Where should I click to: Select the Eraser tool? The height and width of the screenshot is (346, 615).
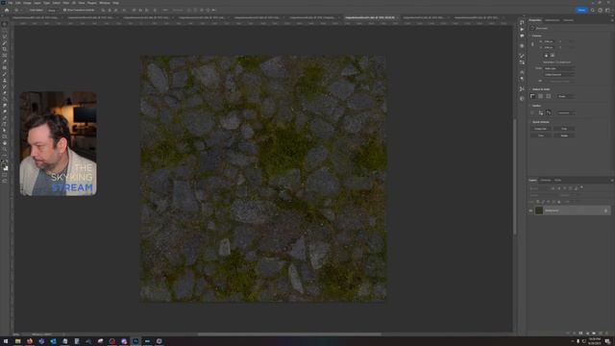click(5, 92)
